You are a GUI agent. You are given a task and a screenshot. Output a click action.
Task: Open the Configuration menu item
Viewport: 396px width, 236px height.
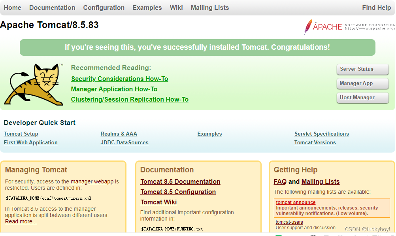104,8
